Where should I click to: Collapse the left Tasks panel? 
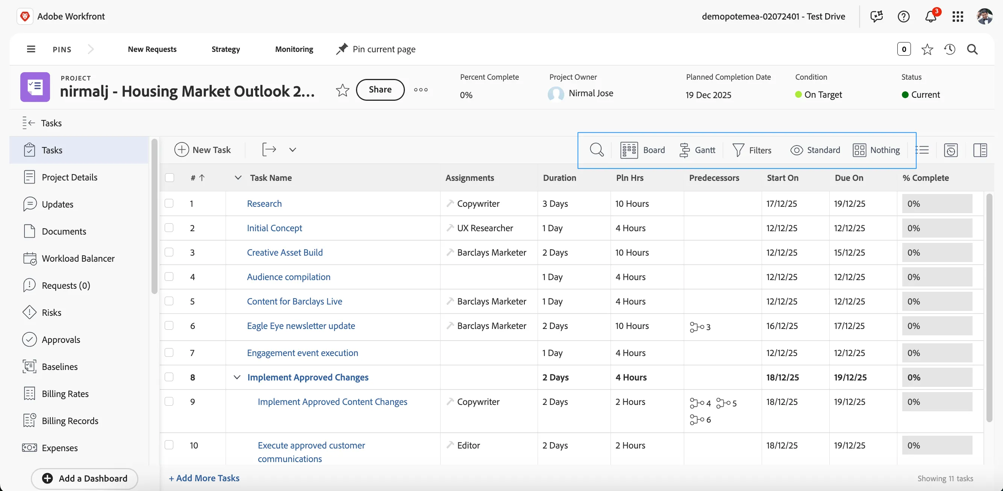(x=29, y=123)
